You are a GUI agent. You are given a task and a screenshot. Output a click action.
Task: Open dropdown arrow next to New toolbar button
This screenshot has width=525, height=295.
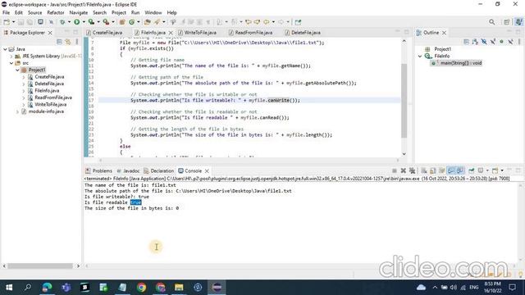click(13, 22)
